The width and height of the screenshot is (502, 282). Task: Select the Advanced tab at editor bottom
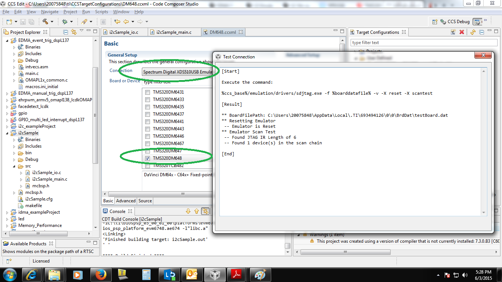click(x=126, y=201)
